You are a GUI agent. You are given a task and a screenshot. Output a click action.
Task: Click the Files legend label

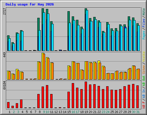(x=144, y=23)
